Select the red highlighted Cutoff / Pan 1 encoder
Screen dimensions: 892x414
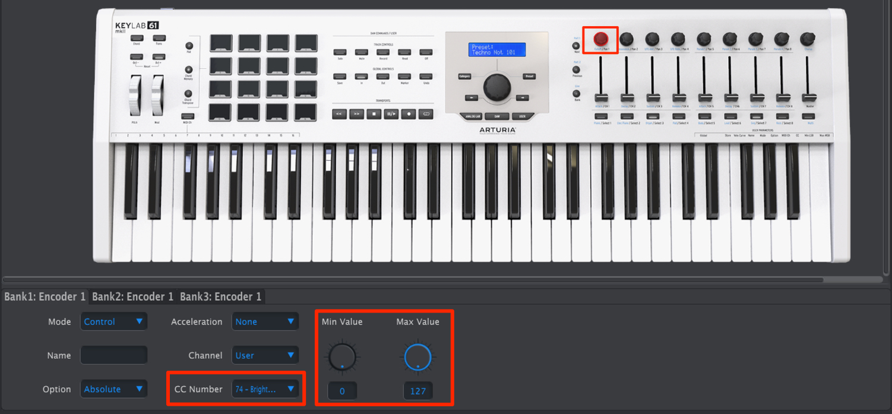click(601, 39)
